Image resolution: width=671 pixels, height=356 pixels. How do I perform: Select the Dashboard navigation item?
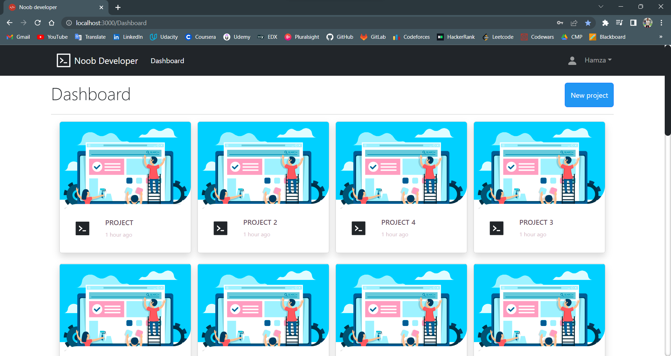(x=167, y=61)
